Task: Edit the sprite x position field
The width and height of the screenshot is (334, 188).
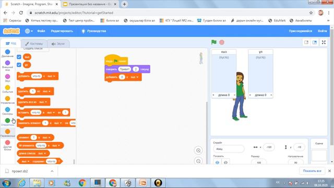Action: (269, 147)
